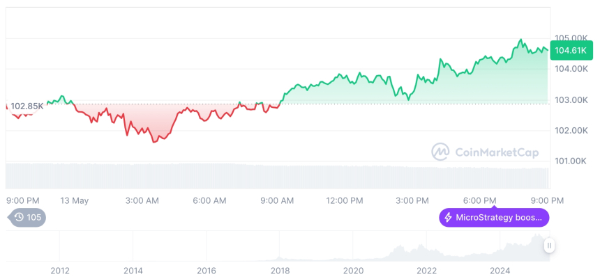Jump to 2018 on the navigator timeline
600x279 pixels.
[x=280, y=271]
